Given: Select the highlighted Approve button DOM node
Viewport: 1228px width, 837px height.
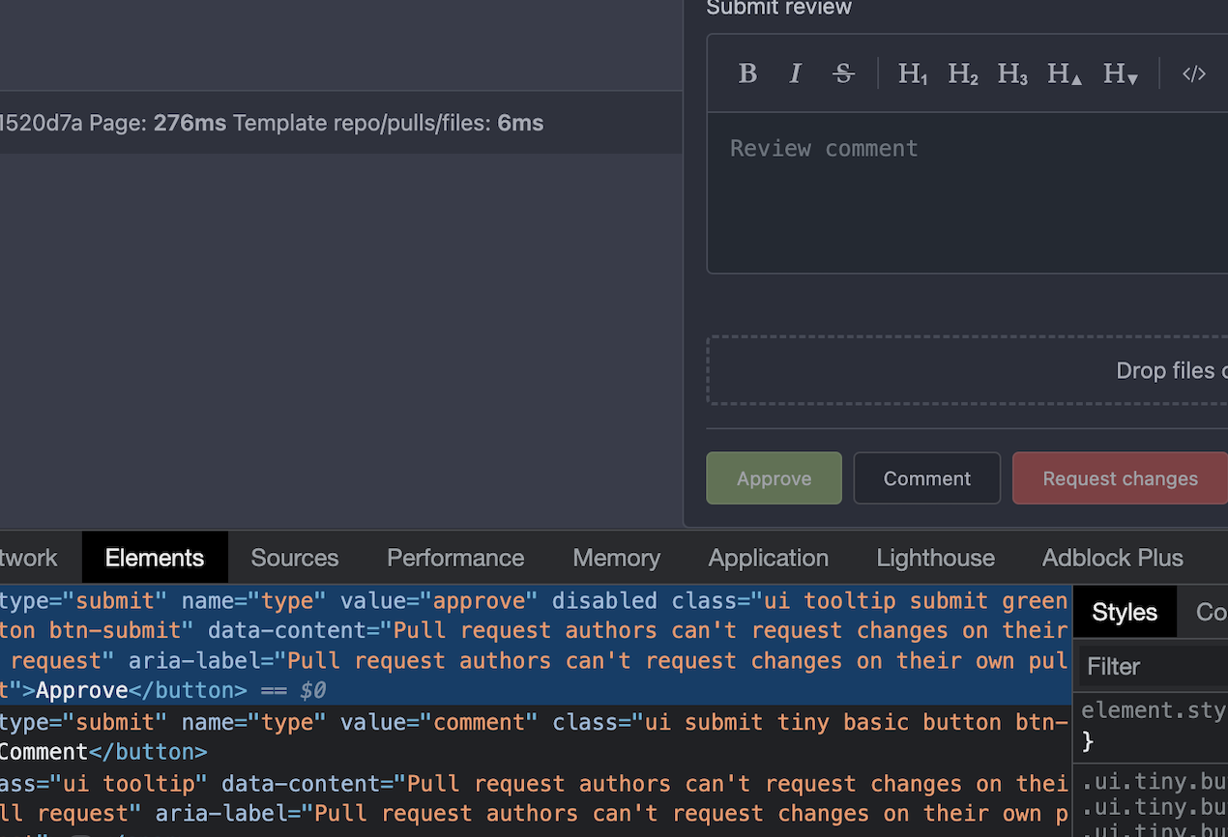Looking at the screenshot, I should [x=535, y=645].
